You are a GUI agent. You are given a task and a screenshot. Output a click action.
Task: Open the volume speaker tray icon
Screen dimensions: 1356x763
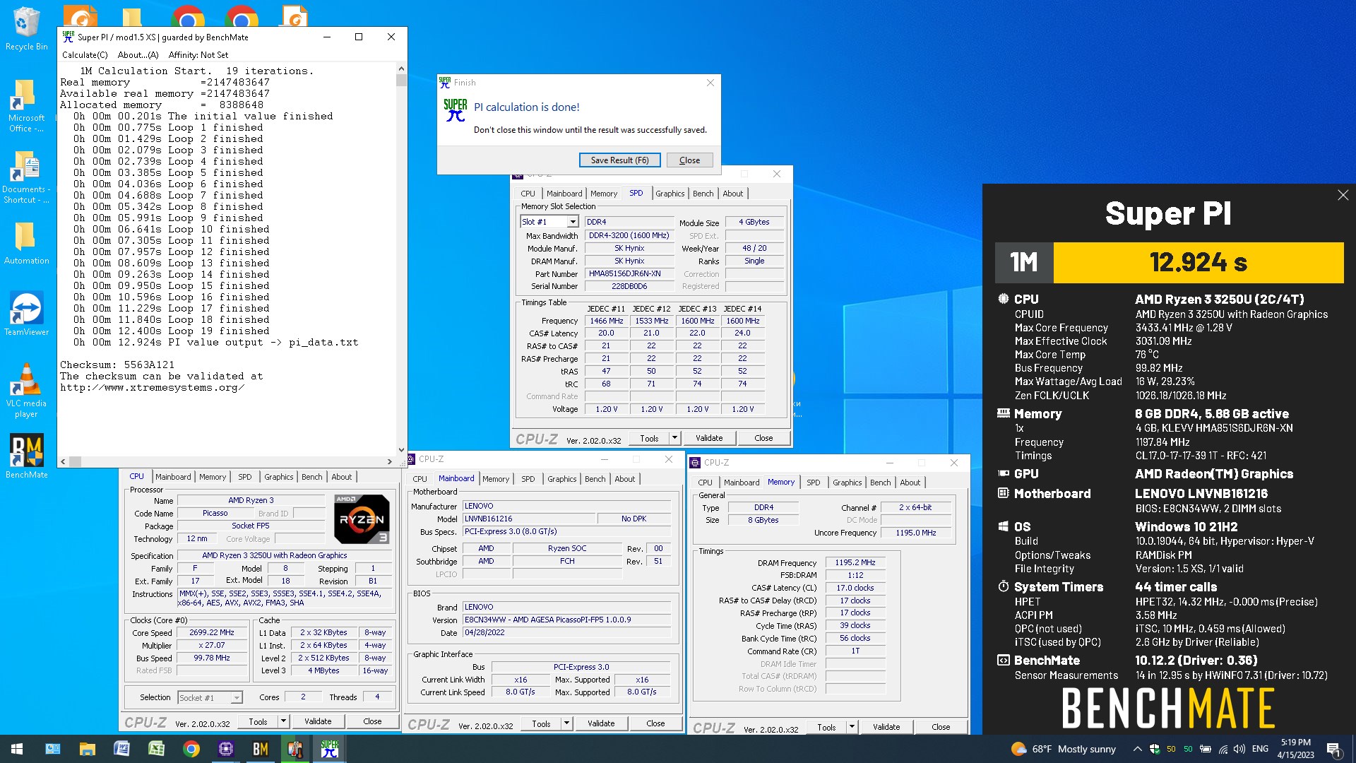pos(1239,749)
